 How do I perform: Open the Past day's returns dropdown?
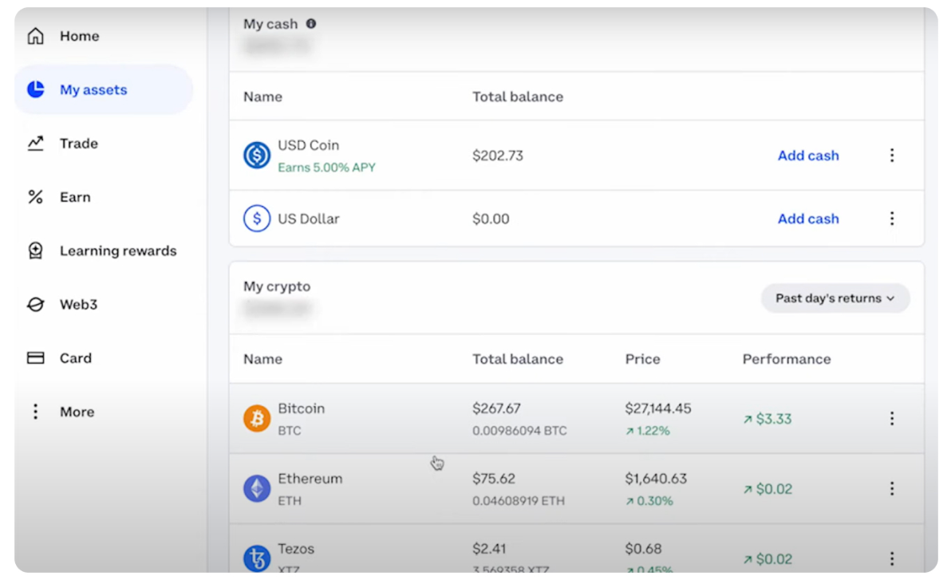(x=835, y=298)
